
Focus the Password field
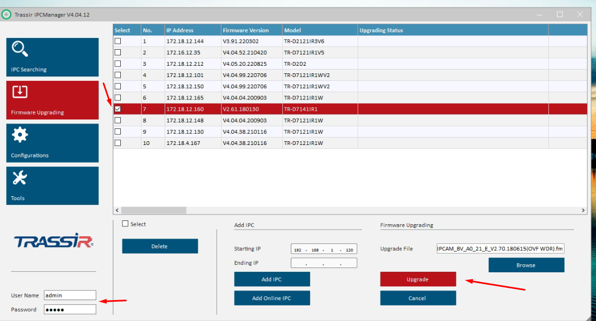70,310
